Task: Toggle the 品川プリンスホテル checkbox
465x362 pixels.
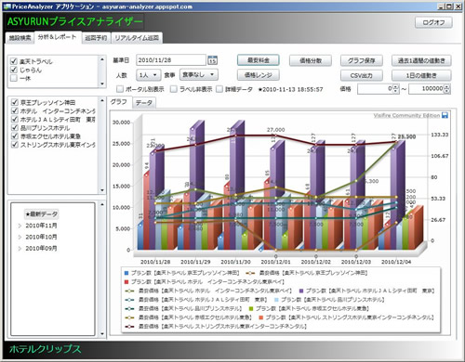Action: coord(15,127)
